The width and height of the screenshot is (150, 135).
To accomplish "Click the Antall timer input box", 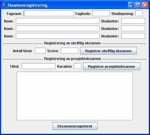I will [x=40, y=51].
